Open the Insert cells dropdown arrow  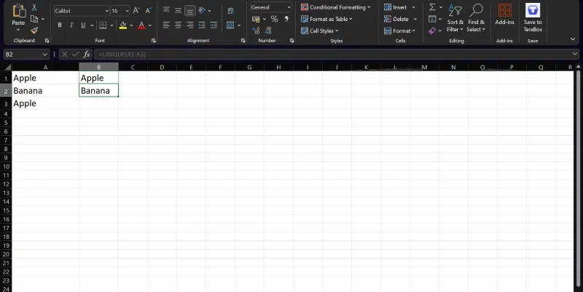tap(413, 7)
